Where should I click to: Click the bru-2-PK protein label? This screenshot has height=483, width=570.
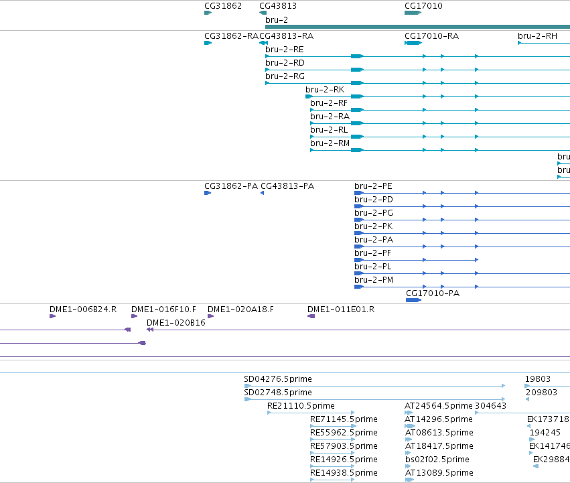(373, 226)
